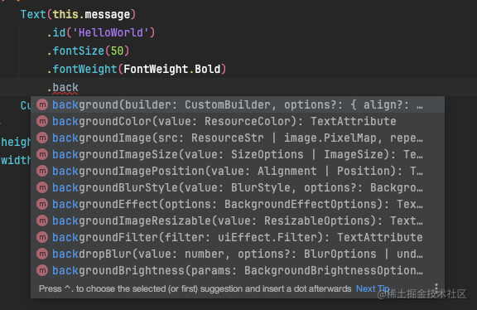
Task: Select backdropBlur(value: number) suggestion
Action: click(x=238, y=254)
